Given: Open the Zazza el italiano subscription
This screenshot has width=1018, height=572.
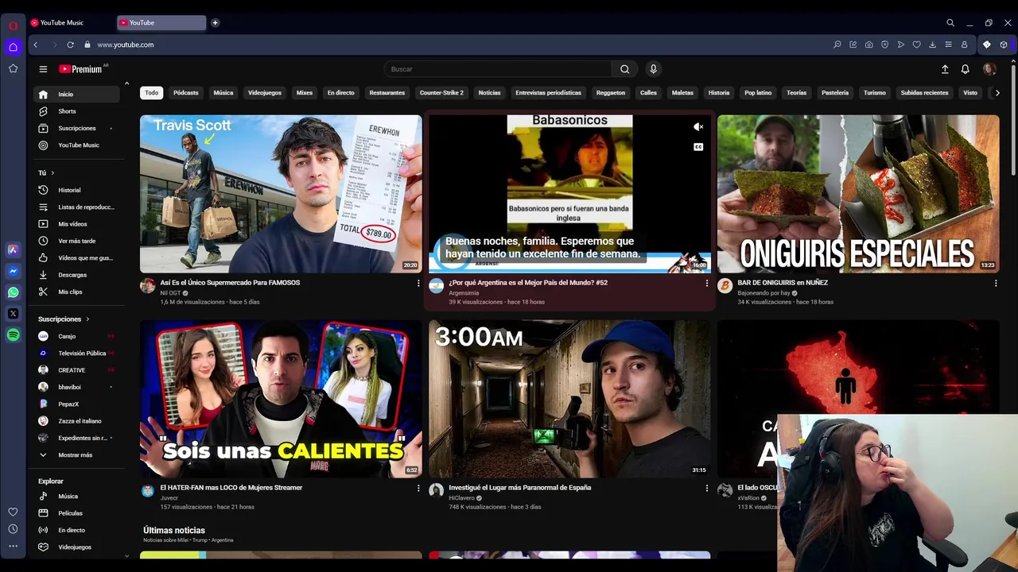Looking at the screenshot, I should point(76,421).
